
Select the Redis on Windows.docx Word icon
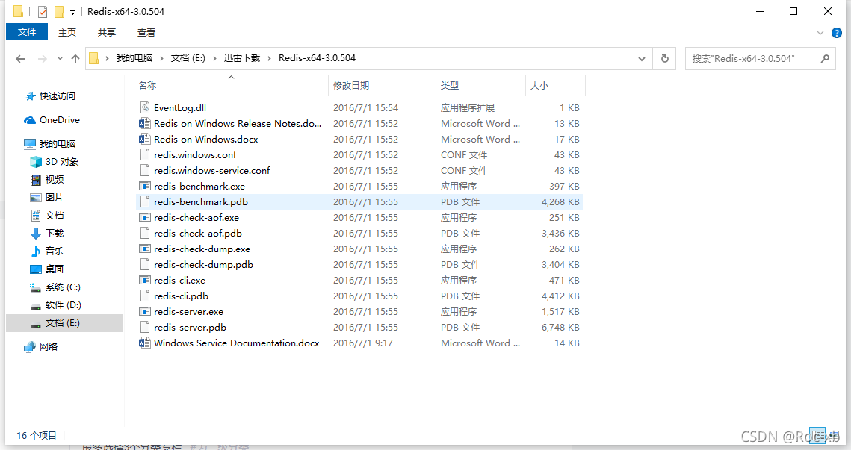(145, 139)
